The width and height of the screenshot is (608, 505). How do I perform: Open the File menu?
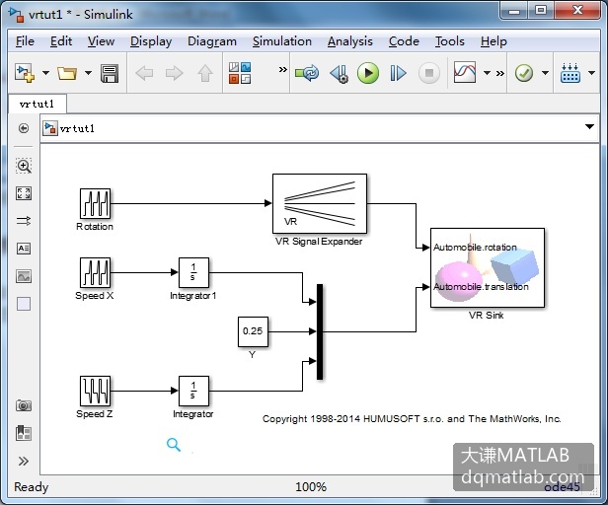(25, 41)
